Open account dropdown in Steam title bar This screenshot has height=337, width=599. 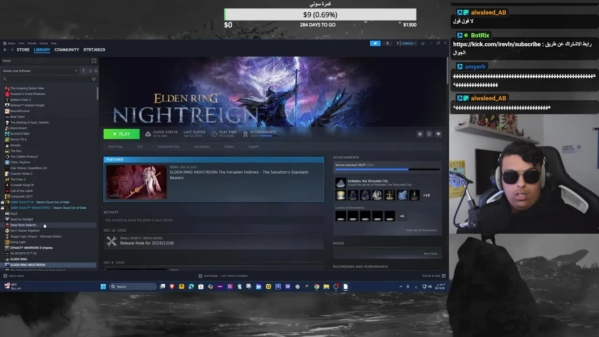tap(408, 43)
